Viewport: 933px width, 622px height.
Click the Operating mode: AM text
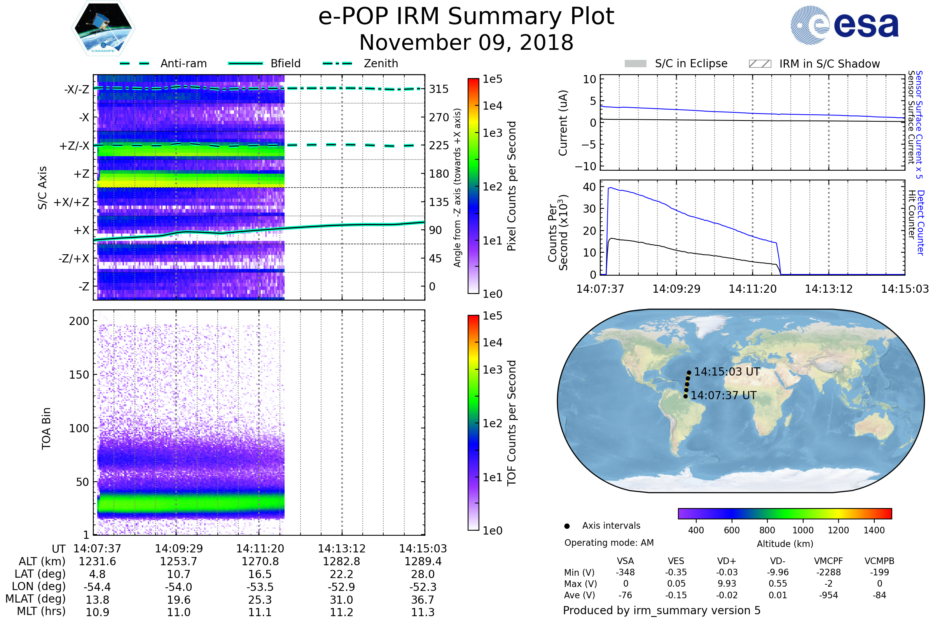point(609,543)
